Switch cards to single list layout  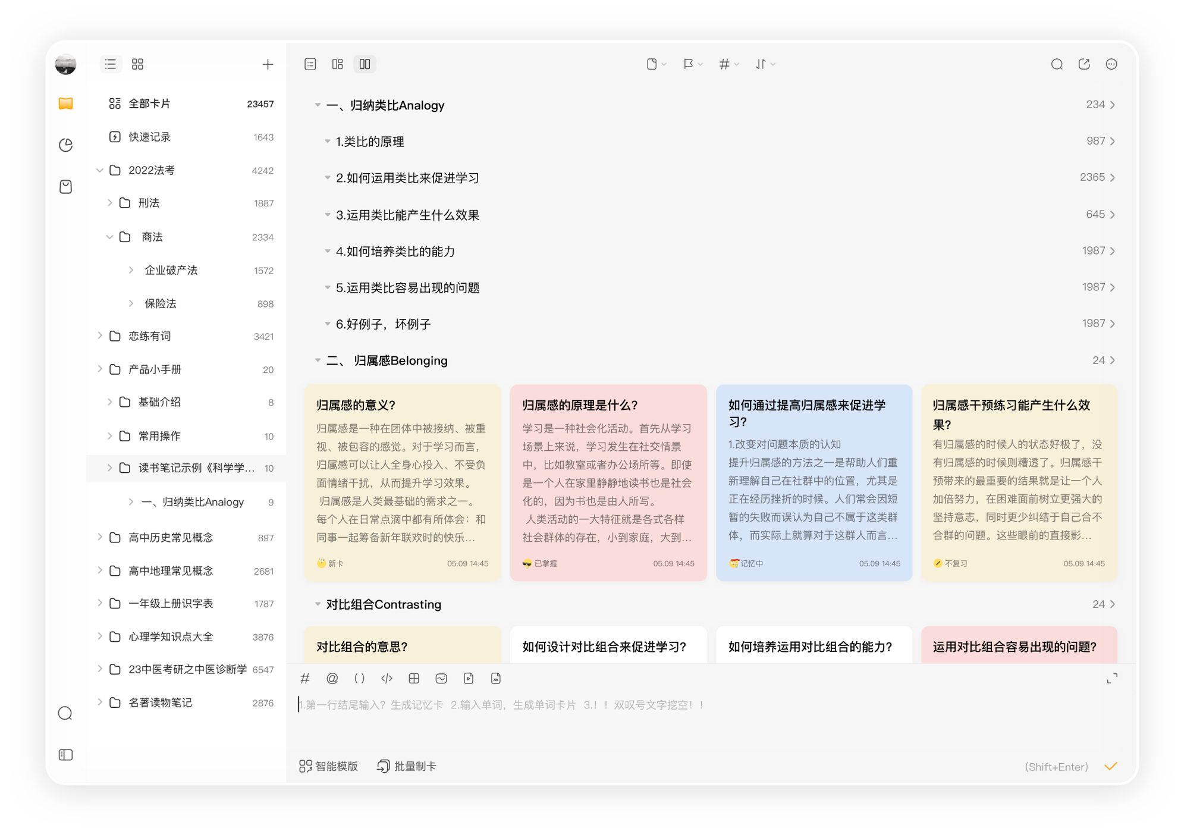[310, 64]
